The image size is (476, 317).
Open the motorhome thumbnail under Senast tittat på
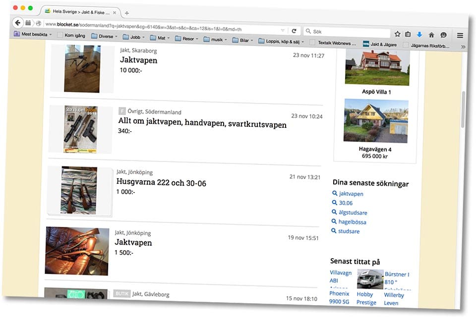(x=370, y=279)
